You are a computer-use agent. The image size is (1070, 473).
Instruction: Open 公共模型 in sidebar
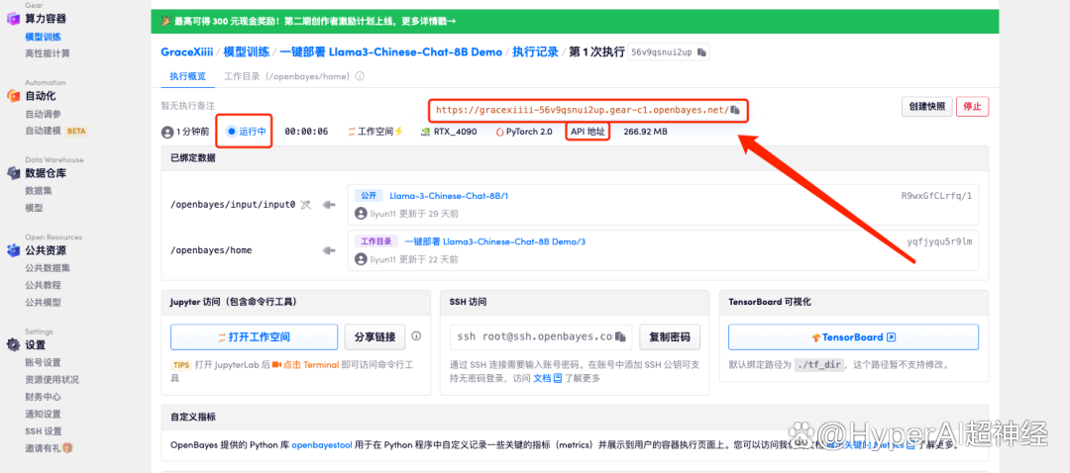point(43,302)
